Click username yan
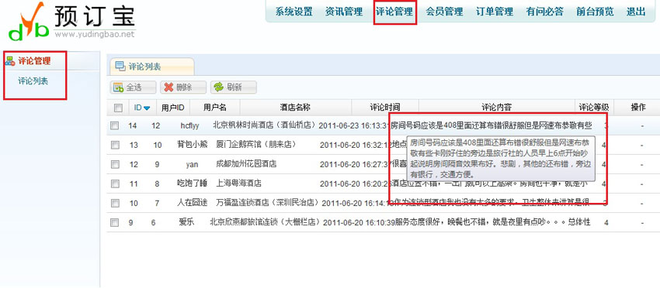Viewport: 660px width, 288px height. (192, 165)
